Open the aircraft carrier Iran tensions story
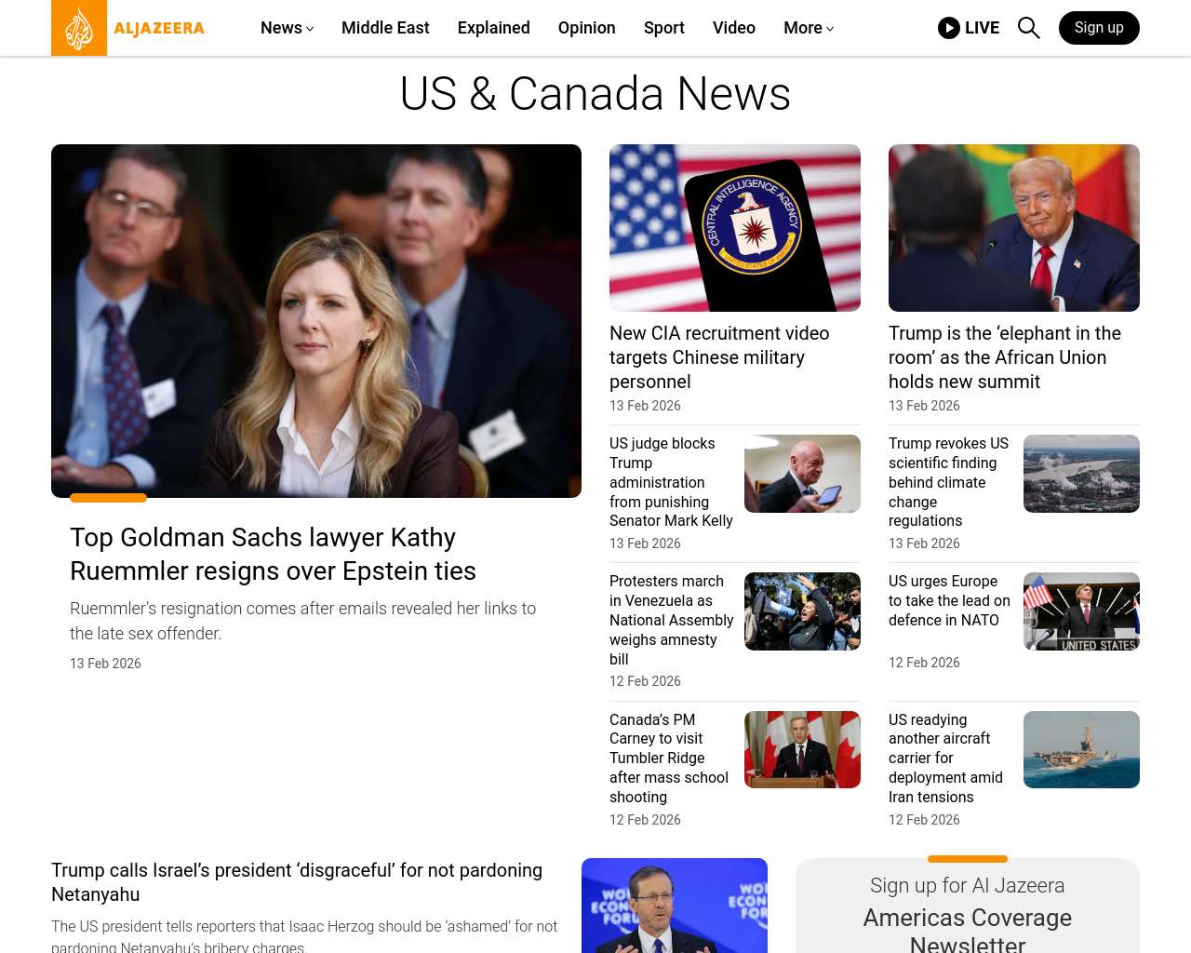 pos(945,758)
